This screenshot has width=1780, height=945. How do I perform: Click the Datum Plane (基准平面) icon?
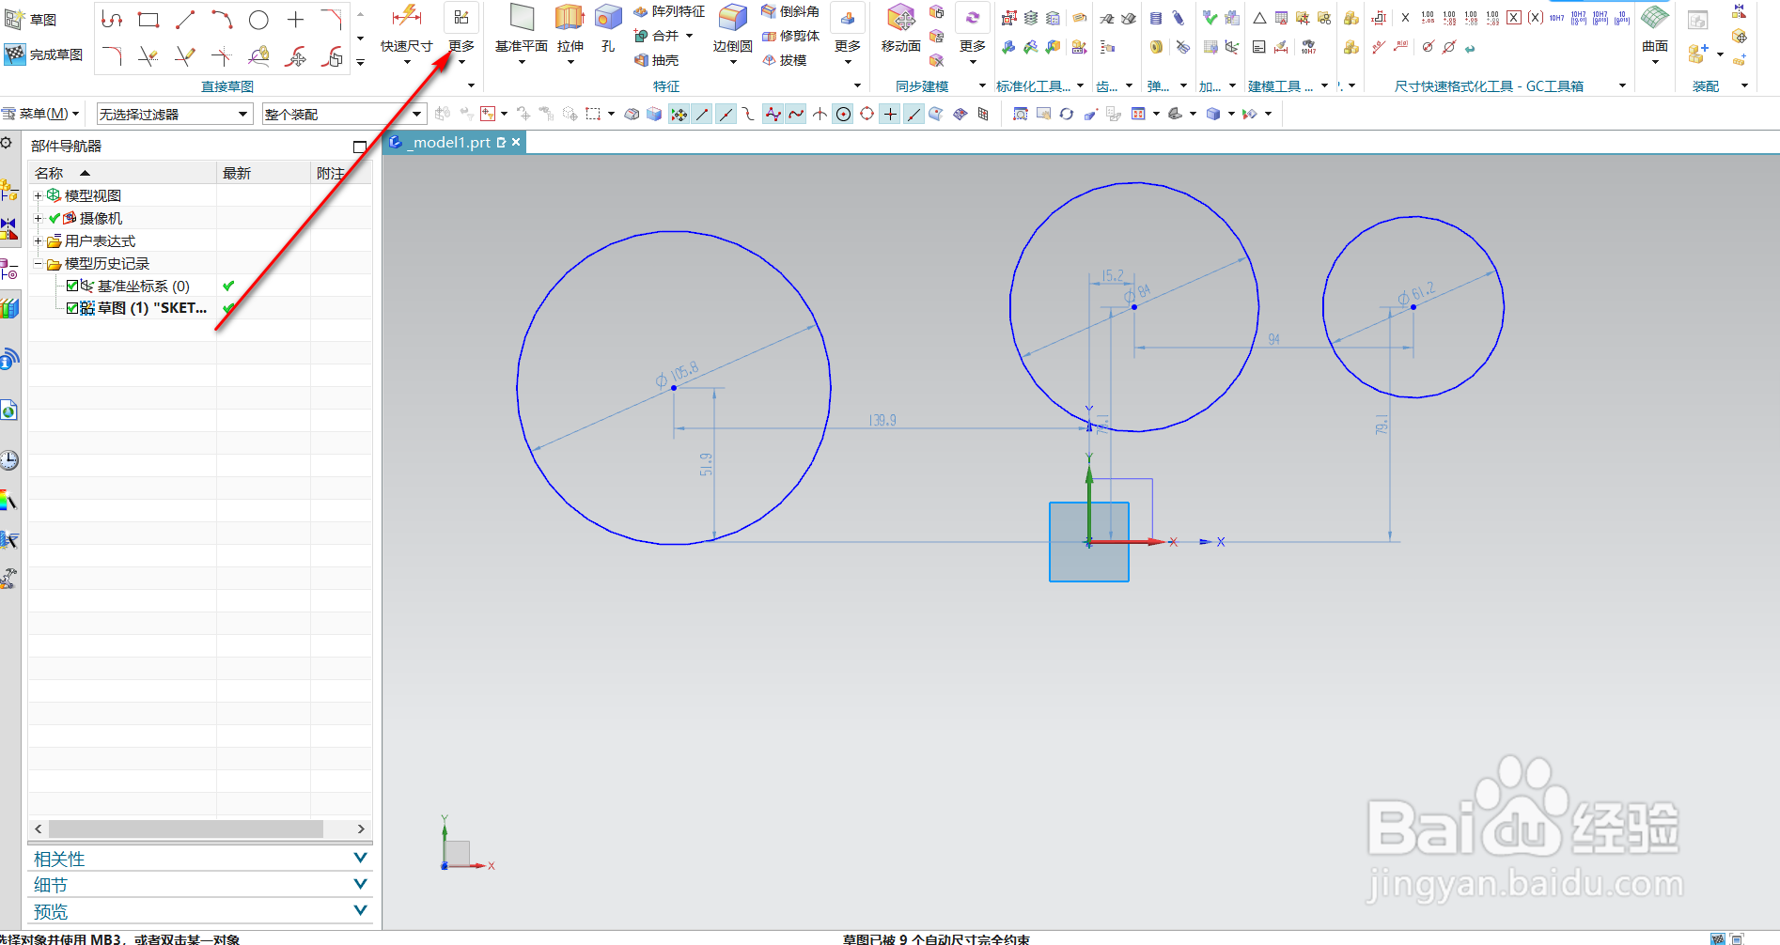[x=522, y=17]
